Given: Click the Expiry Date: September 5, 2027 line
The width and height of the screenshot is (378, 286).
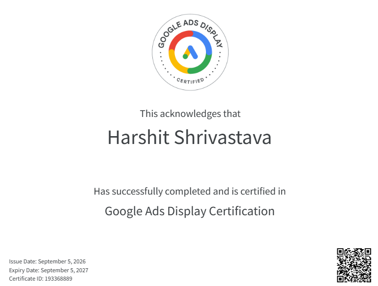Looking at the screenshot, I should click(x=49, y=270).
